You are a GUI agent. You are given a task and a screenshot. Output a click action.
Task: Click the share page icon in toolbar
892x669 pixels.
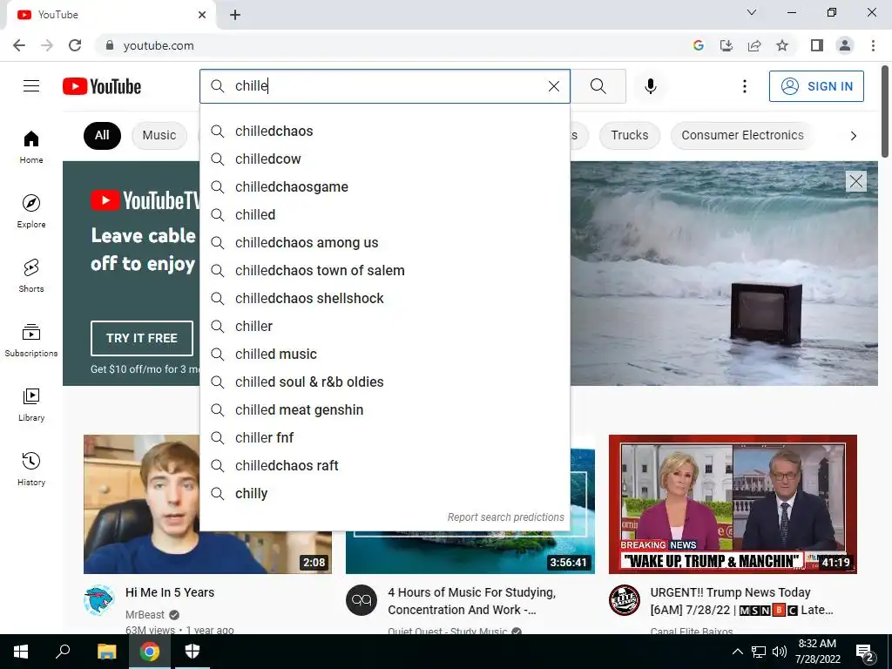click(x=754, y=45)
